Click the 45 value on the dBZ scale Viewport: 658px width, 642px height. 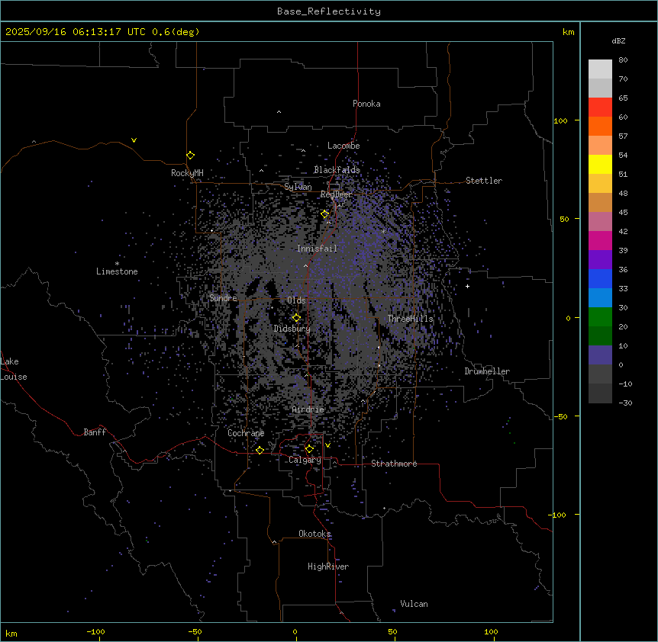pyautogui.click(x=623, y=213)
